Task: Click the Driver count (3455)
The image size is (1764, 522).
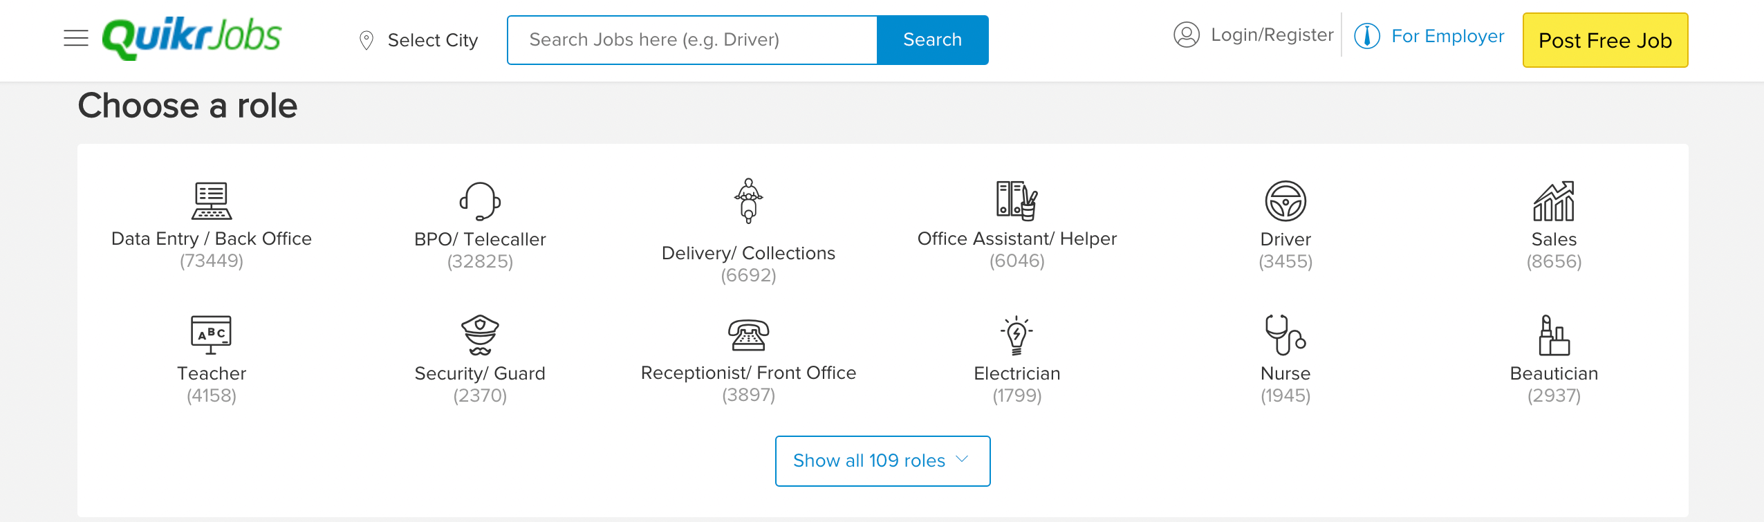Action: 1285,261
